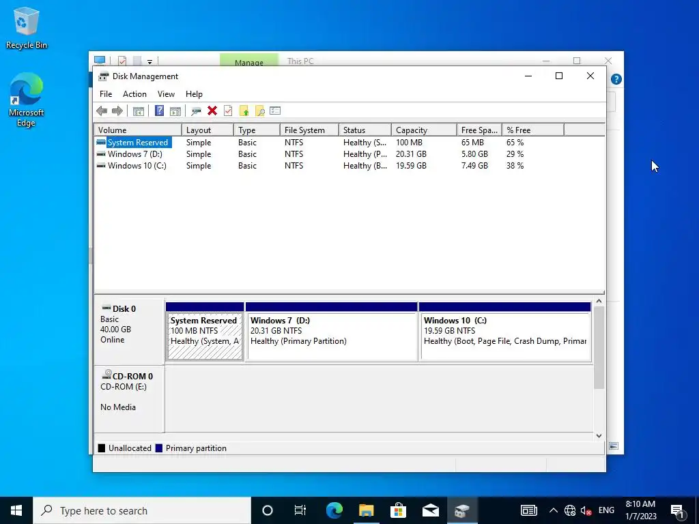Screen dimensions: 699x524
Task: Open the Recycle Bin desktop icon
Action: 26,28
